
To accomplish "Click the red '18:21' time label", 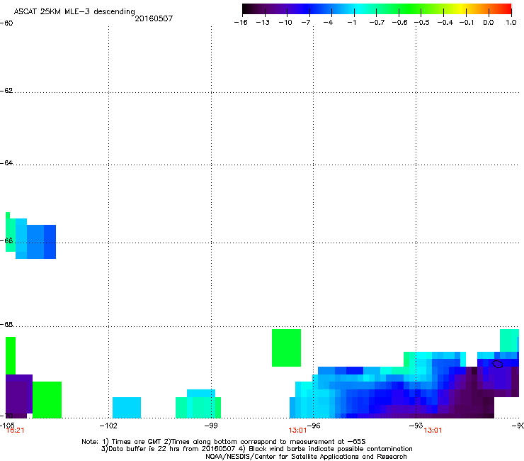I will click(16, 431).
